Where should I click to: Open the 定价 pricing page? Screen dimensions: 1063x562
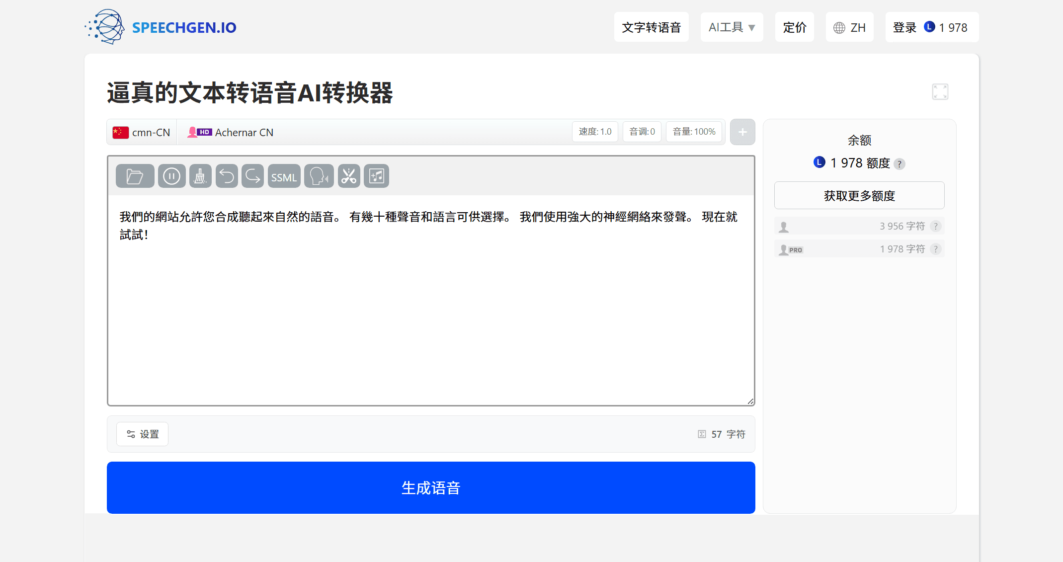click(794, 27)
